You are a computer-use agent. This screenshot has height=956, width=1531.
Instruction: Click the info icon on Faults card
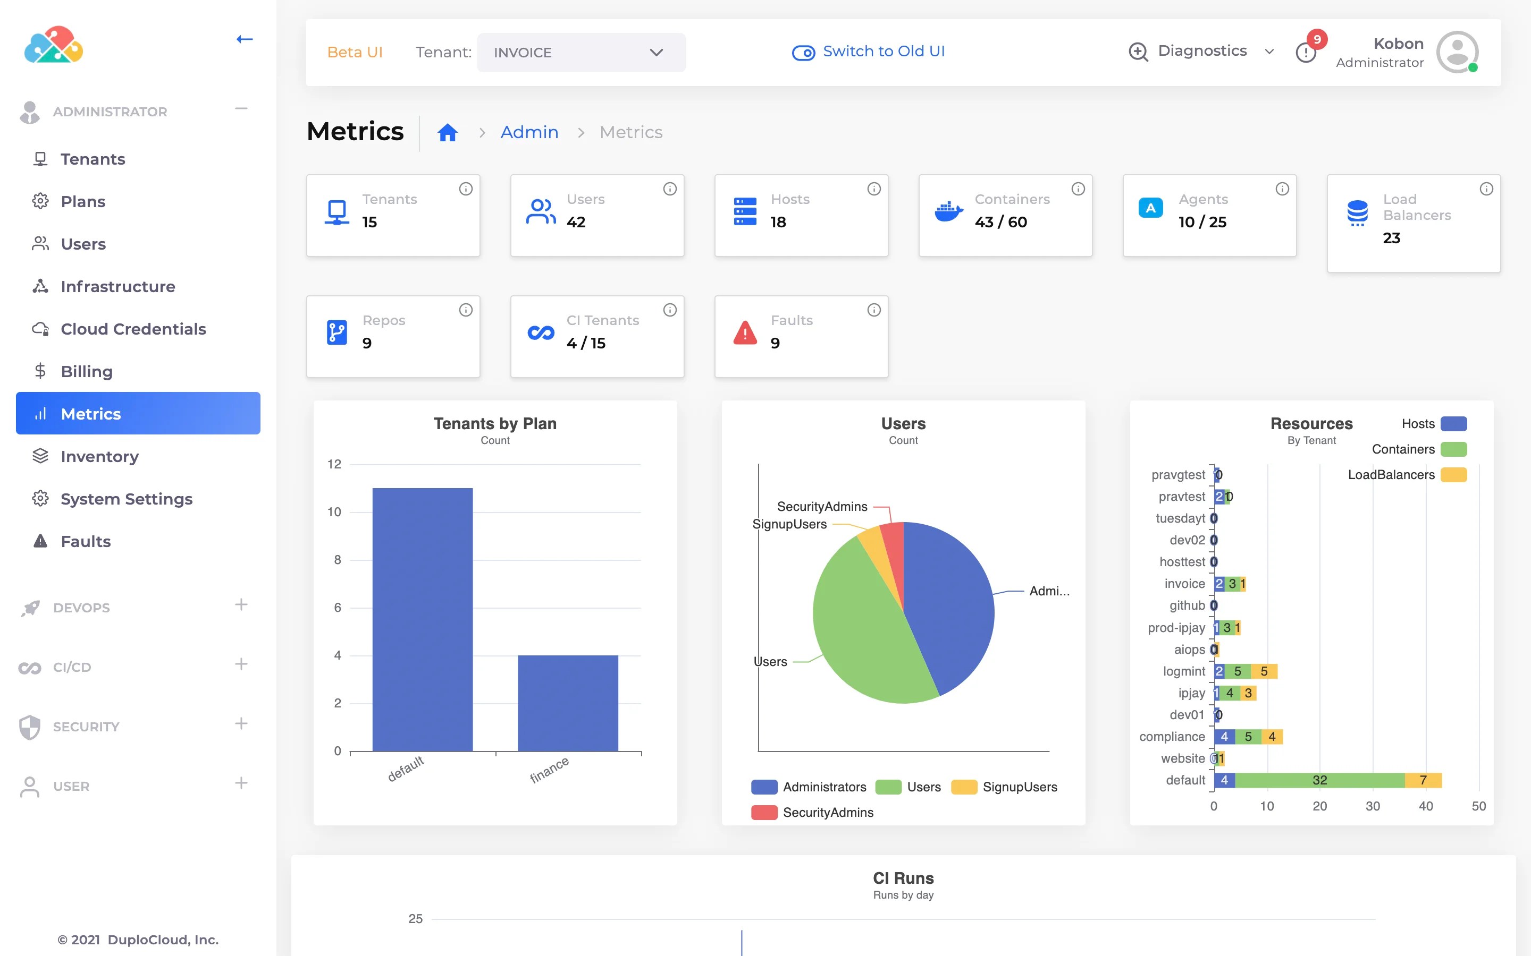[x=874, y=310]
